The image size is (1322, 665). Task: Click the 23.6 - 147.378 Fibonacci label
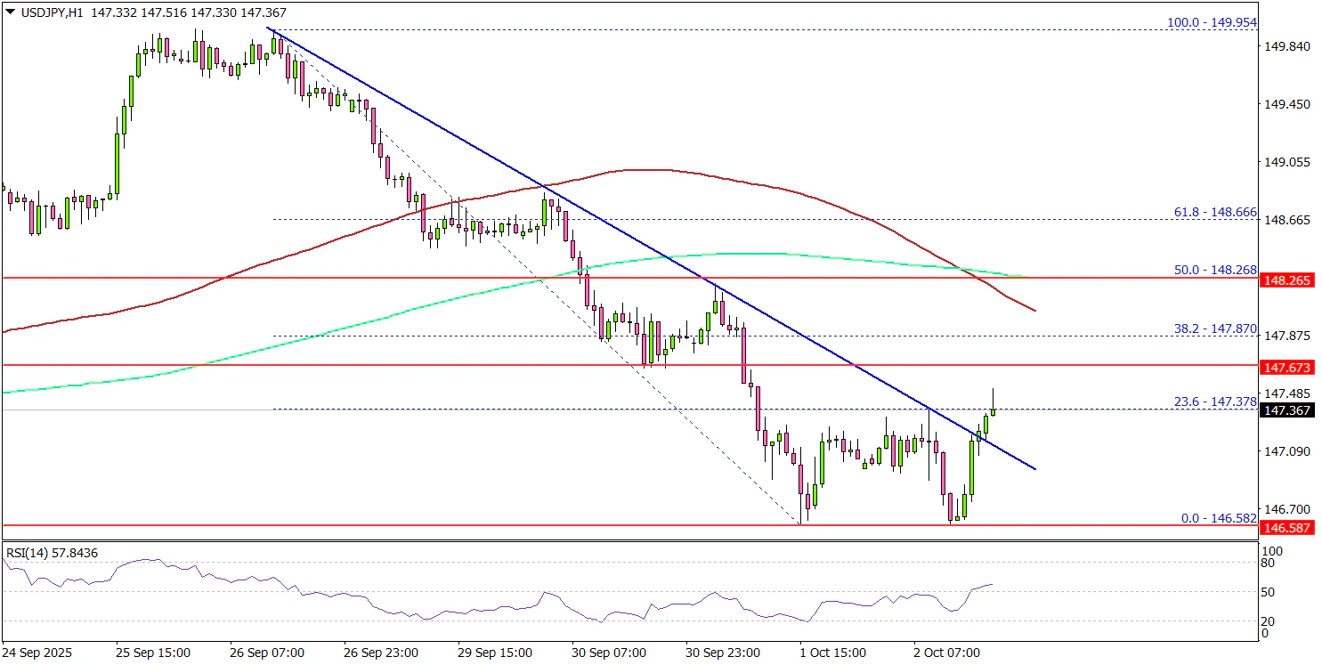point(1216,401)
